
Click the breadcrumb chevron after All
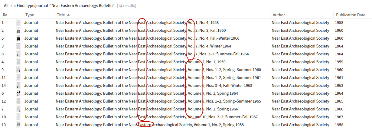click(11, 5)
